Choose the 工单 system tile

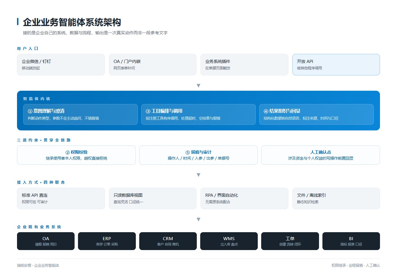click(290, 241)
